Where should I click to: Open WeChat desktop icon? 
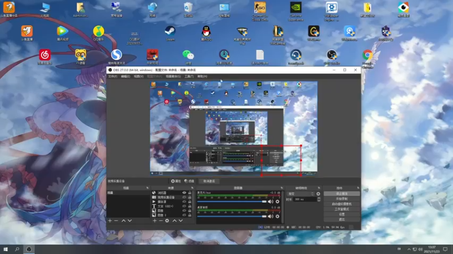[x=187, y=55]
